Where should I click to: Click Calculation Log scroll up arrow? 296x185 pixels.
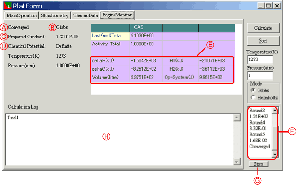[237, 118]
